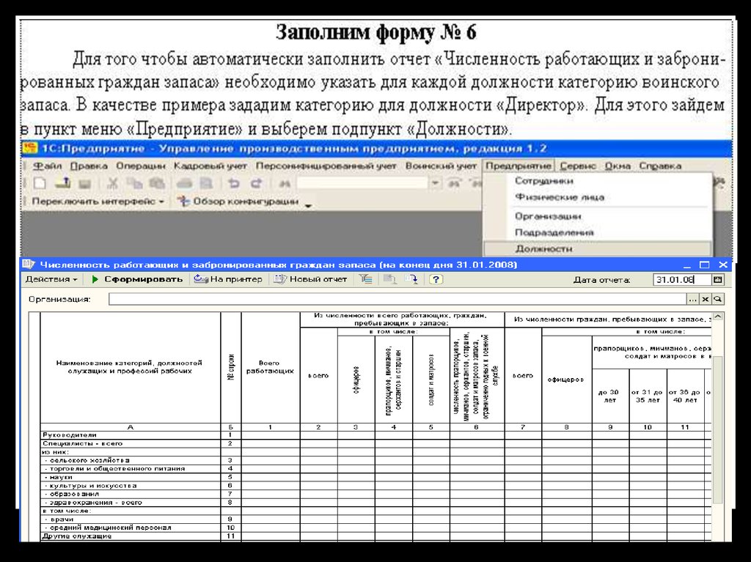This screenshot has width=751, height=562.
Task: Open the search field dropdown arrow
Action: pyautogui.click(x=436, y=183)
